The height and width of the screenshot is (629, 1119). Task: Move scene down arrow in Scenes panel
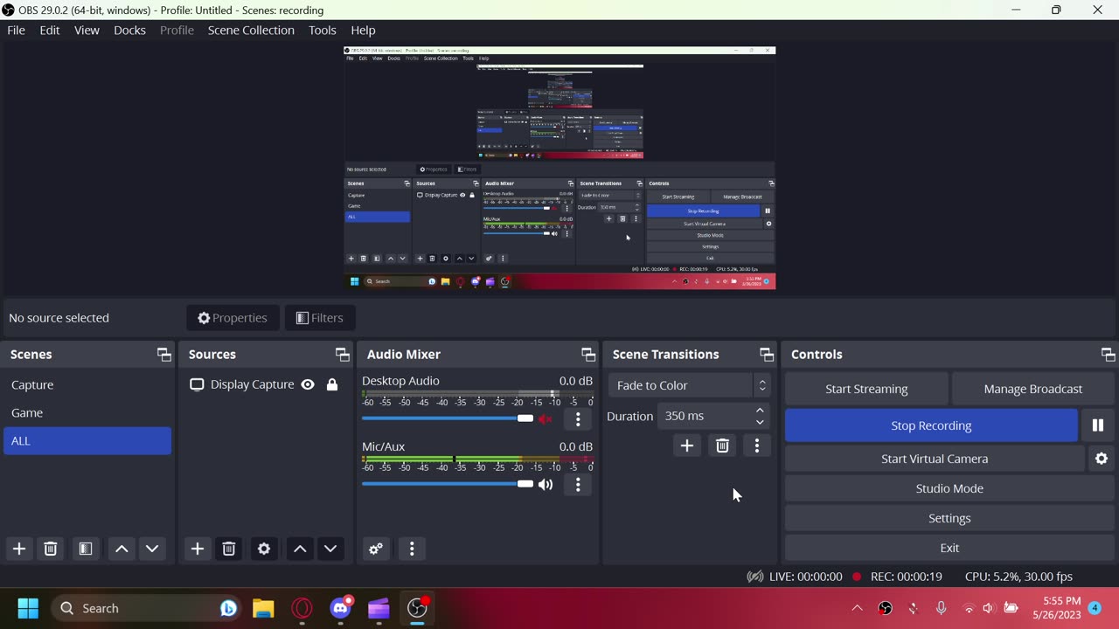click(152, 549)
